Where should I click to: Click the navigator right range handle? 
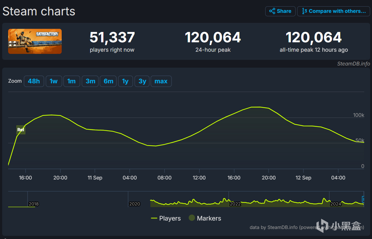(x=363, y=199)
